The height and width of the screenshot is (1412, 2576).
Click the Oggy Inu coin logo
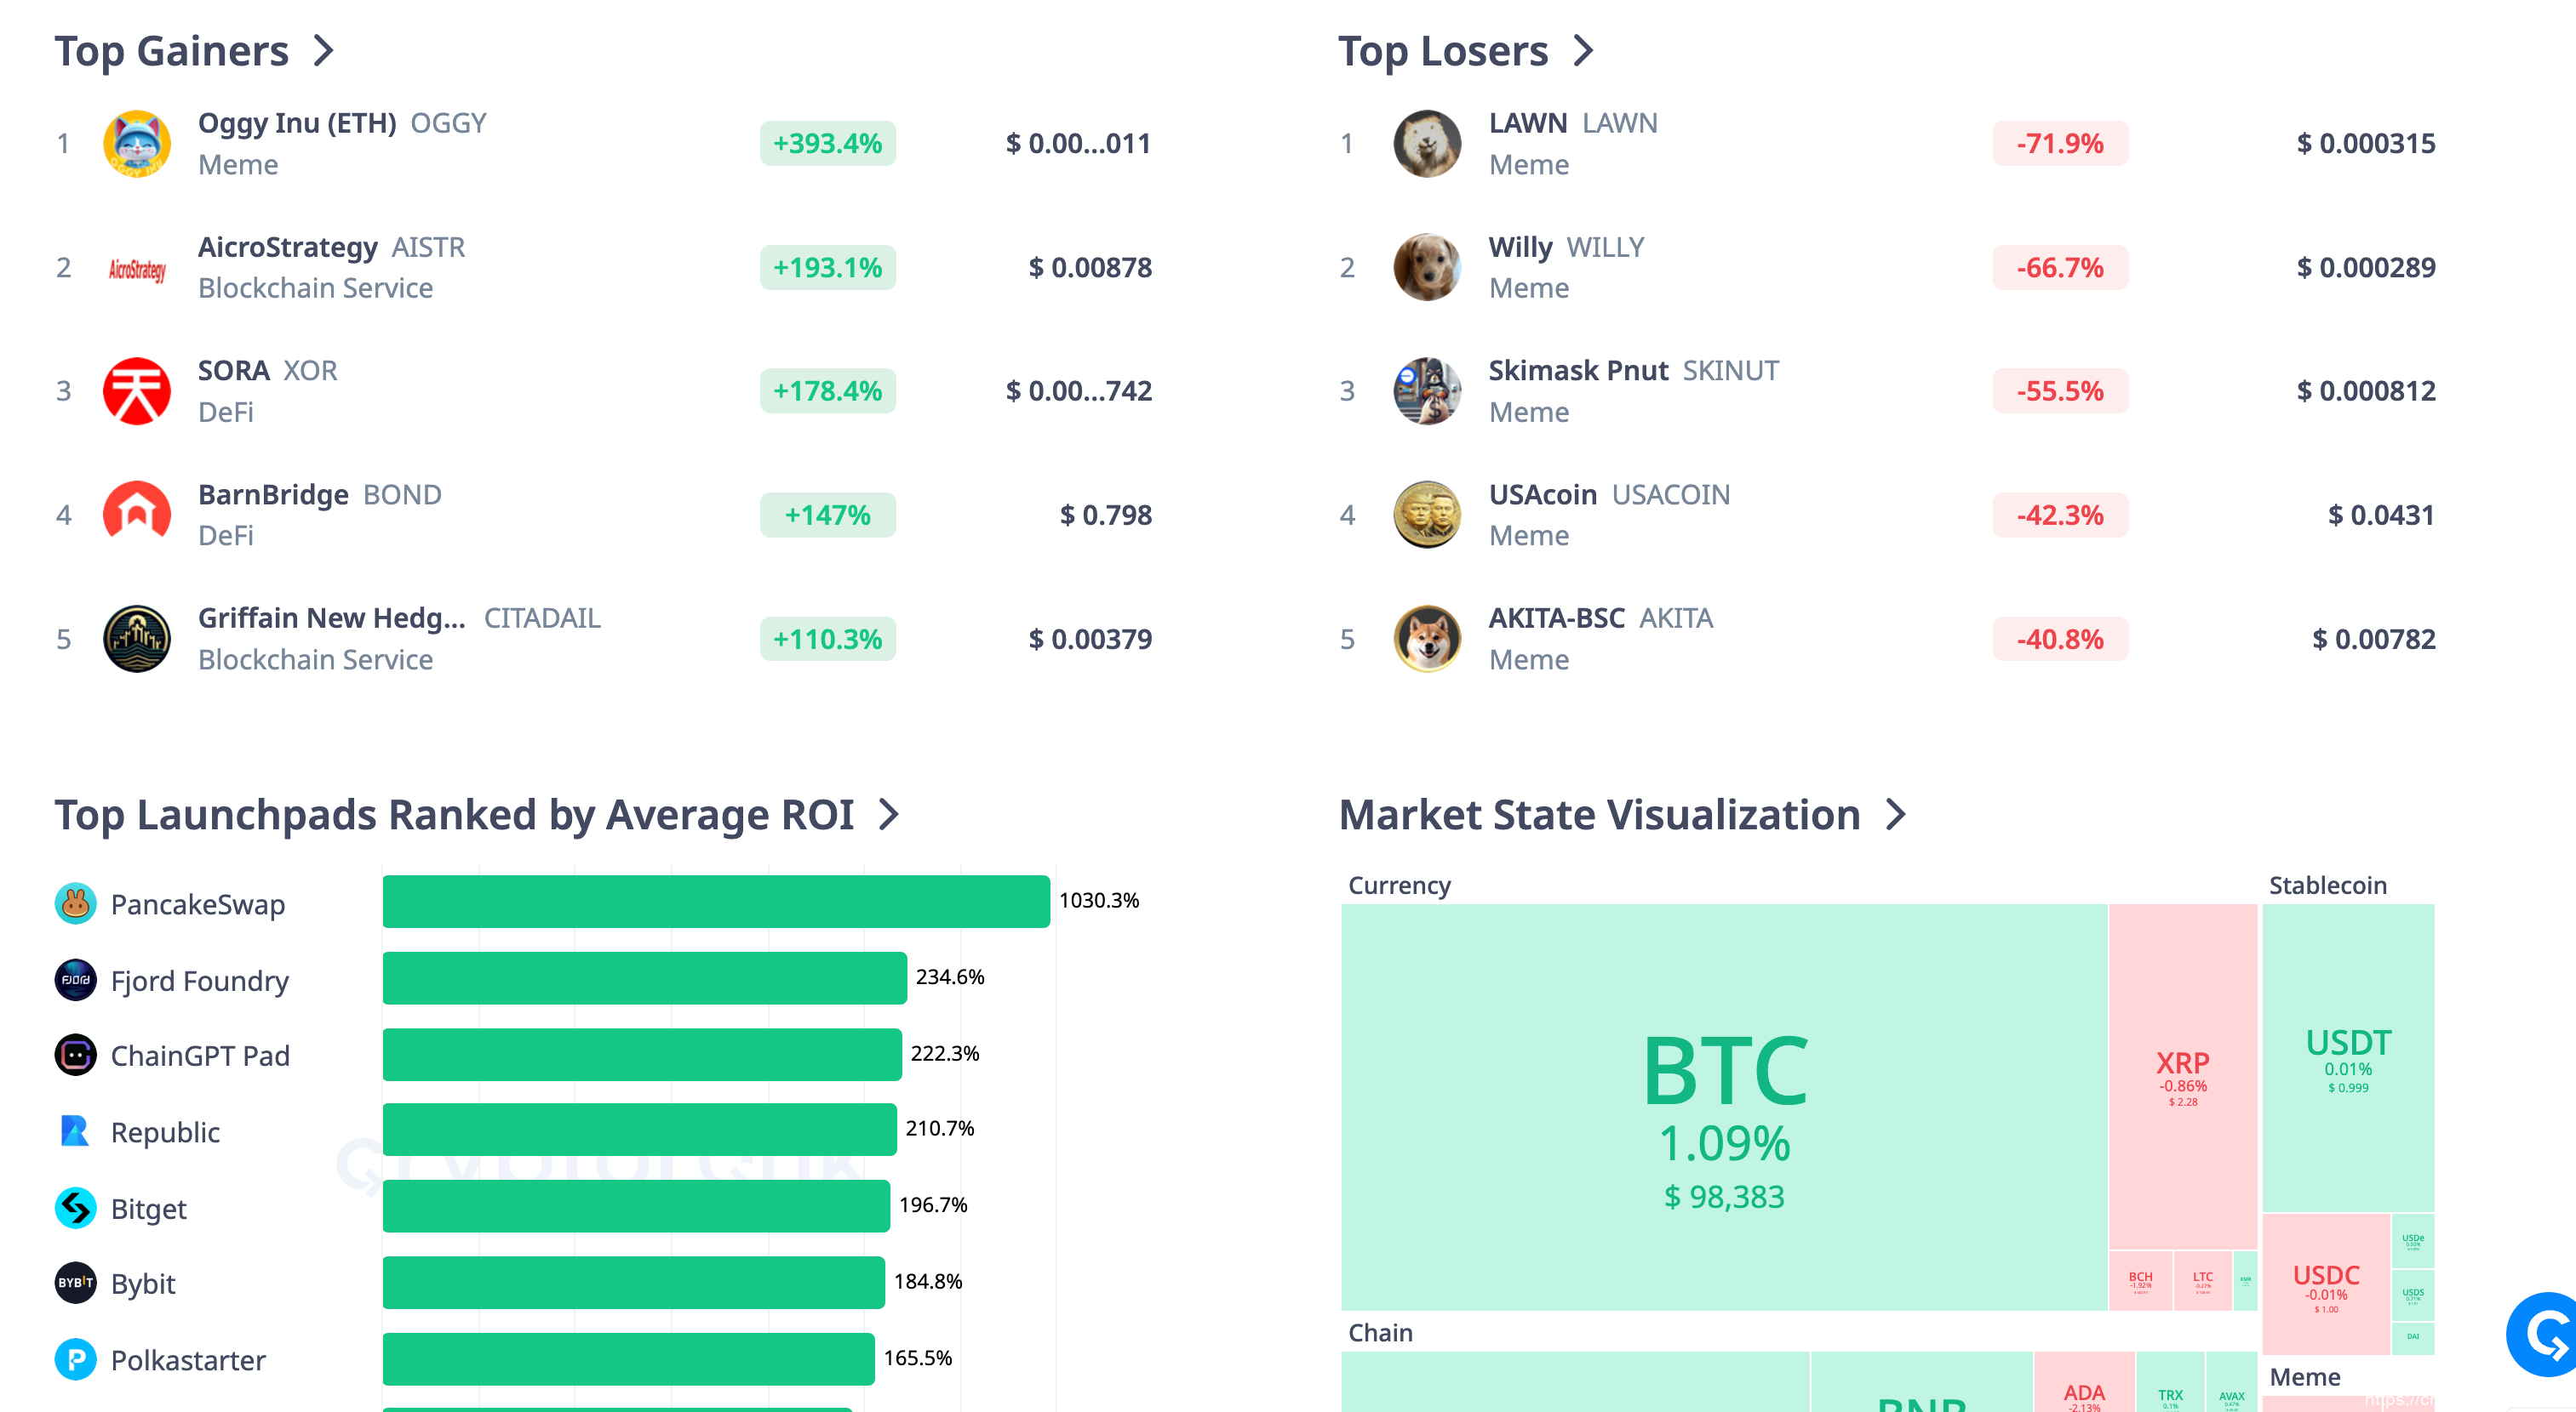pos(137,144)
